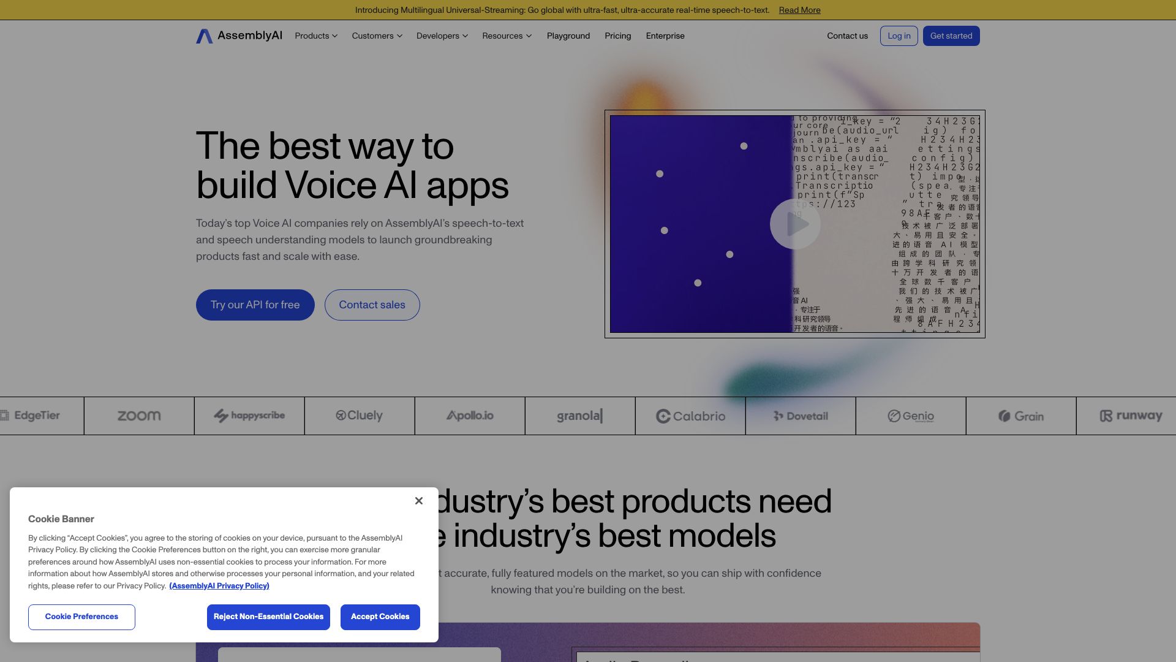Expand the Customers dropdown menu

coord(377,36)
